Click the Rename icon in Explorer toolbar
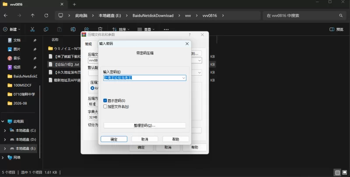The height and width of the screenshot is (177, 350). [73, 29]
